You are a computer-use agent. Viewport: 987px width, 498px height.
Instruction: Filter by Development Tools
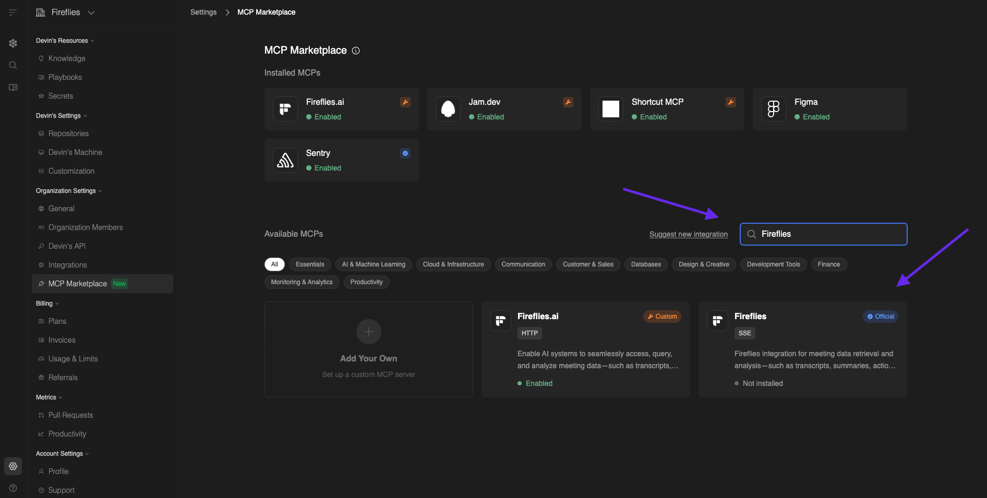pos(773,264)
